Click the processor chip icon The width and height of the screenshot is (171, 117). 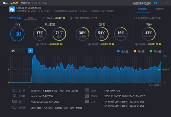coord(14,96)
